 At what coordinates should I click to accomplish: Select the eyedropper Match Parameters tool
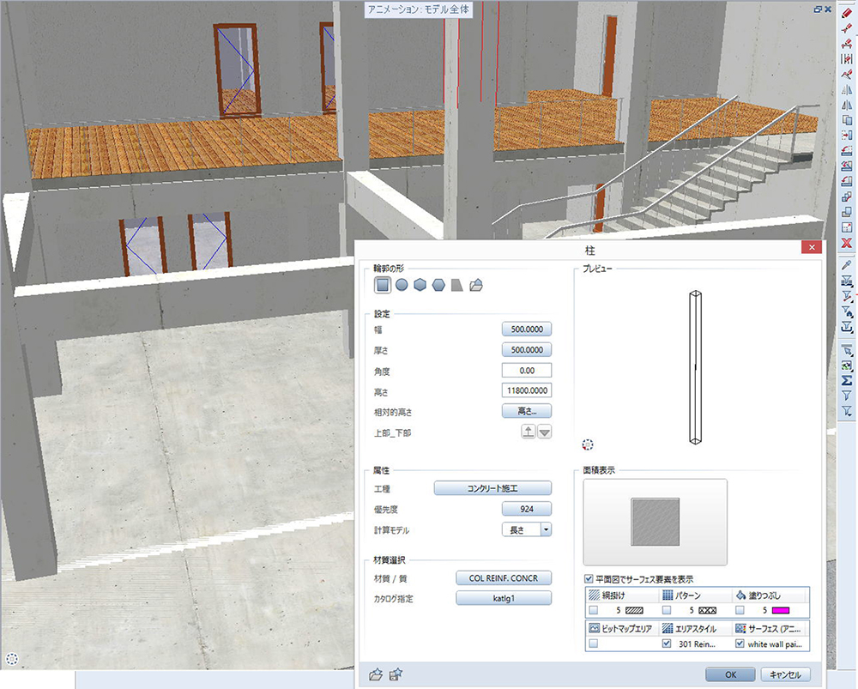tap(847, 265)
